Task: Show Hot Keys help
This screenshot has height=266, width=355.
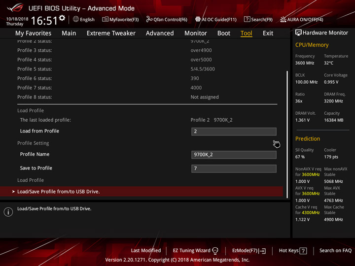Action: [x=293, y=251]
